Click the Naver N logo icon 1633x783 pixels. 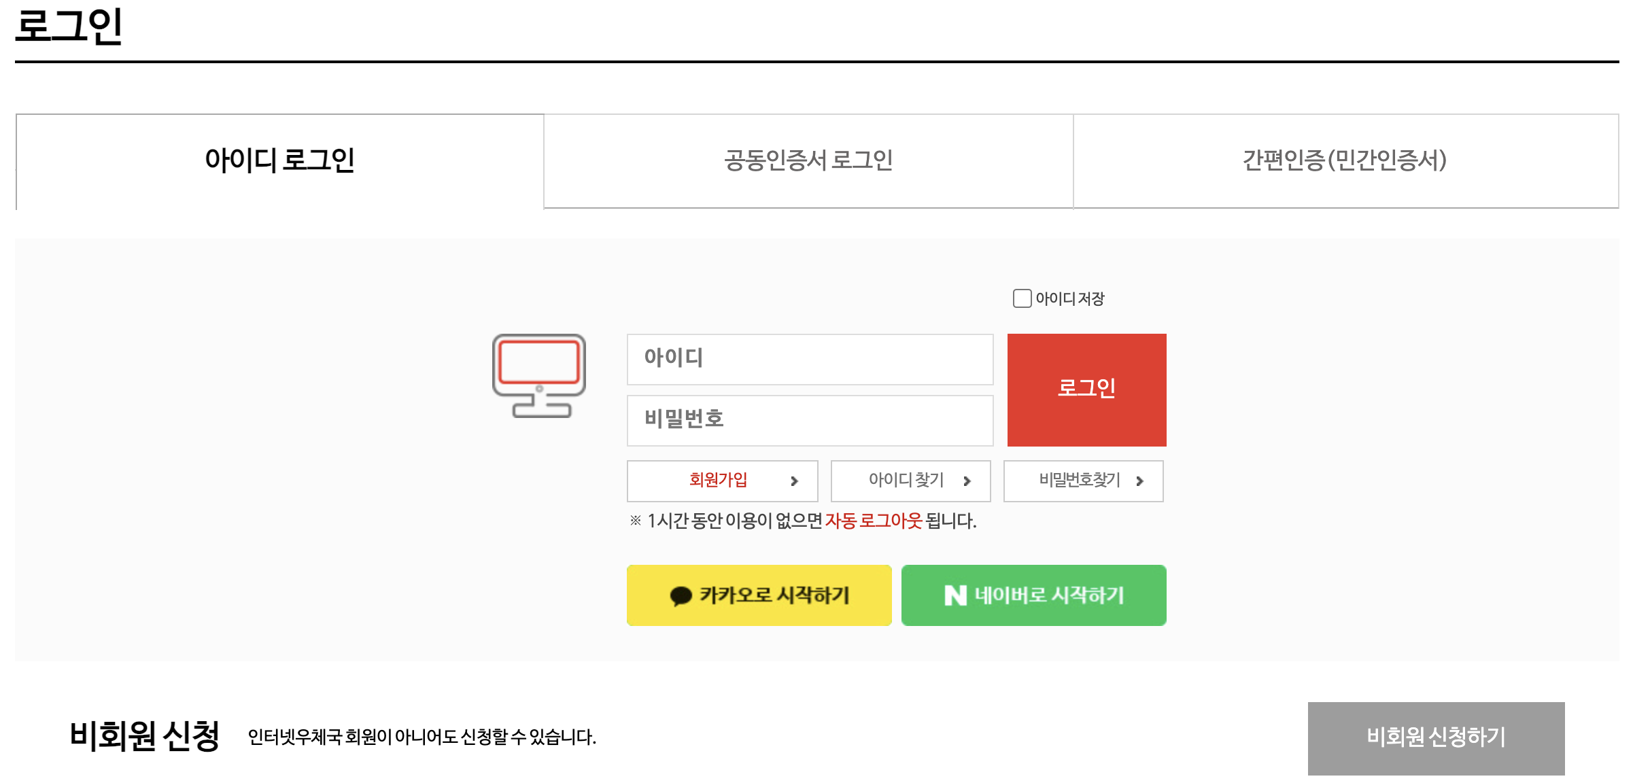[x=955, y=594]
